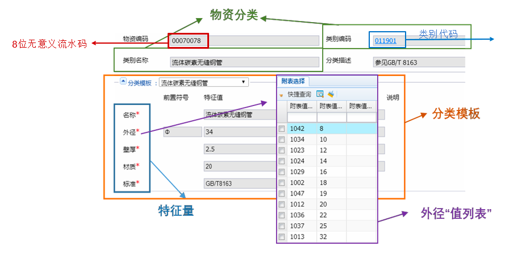Click the 标准 value field GB/T8163

(x=239, y=184)
